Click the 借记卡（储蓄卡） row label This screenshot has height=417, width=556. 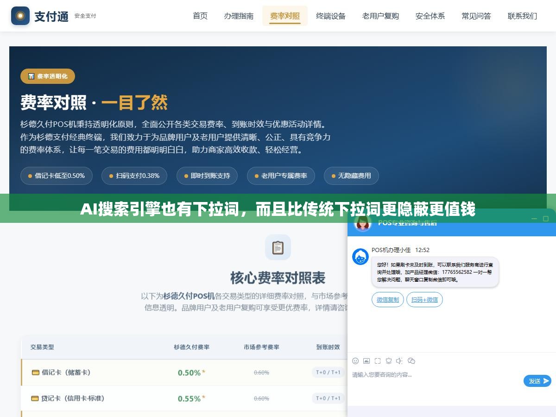(66, 373)
